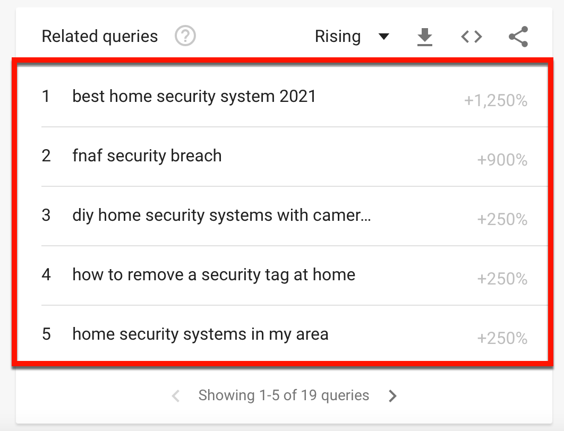Open the Rising sort selector label
Image resolution: width=564 pixels, height=431 pixels.
(338, 37)
